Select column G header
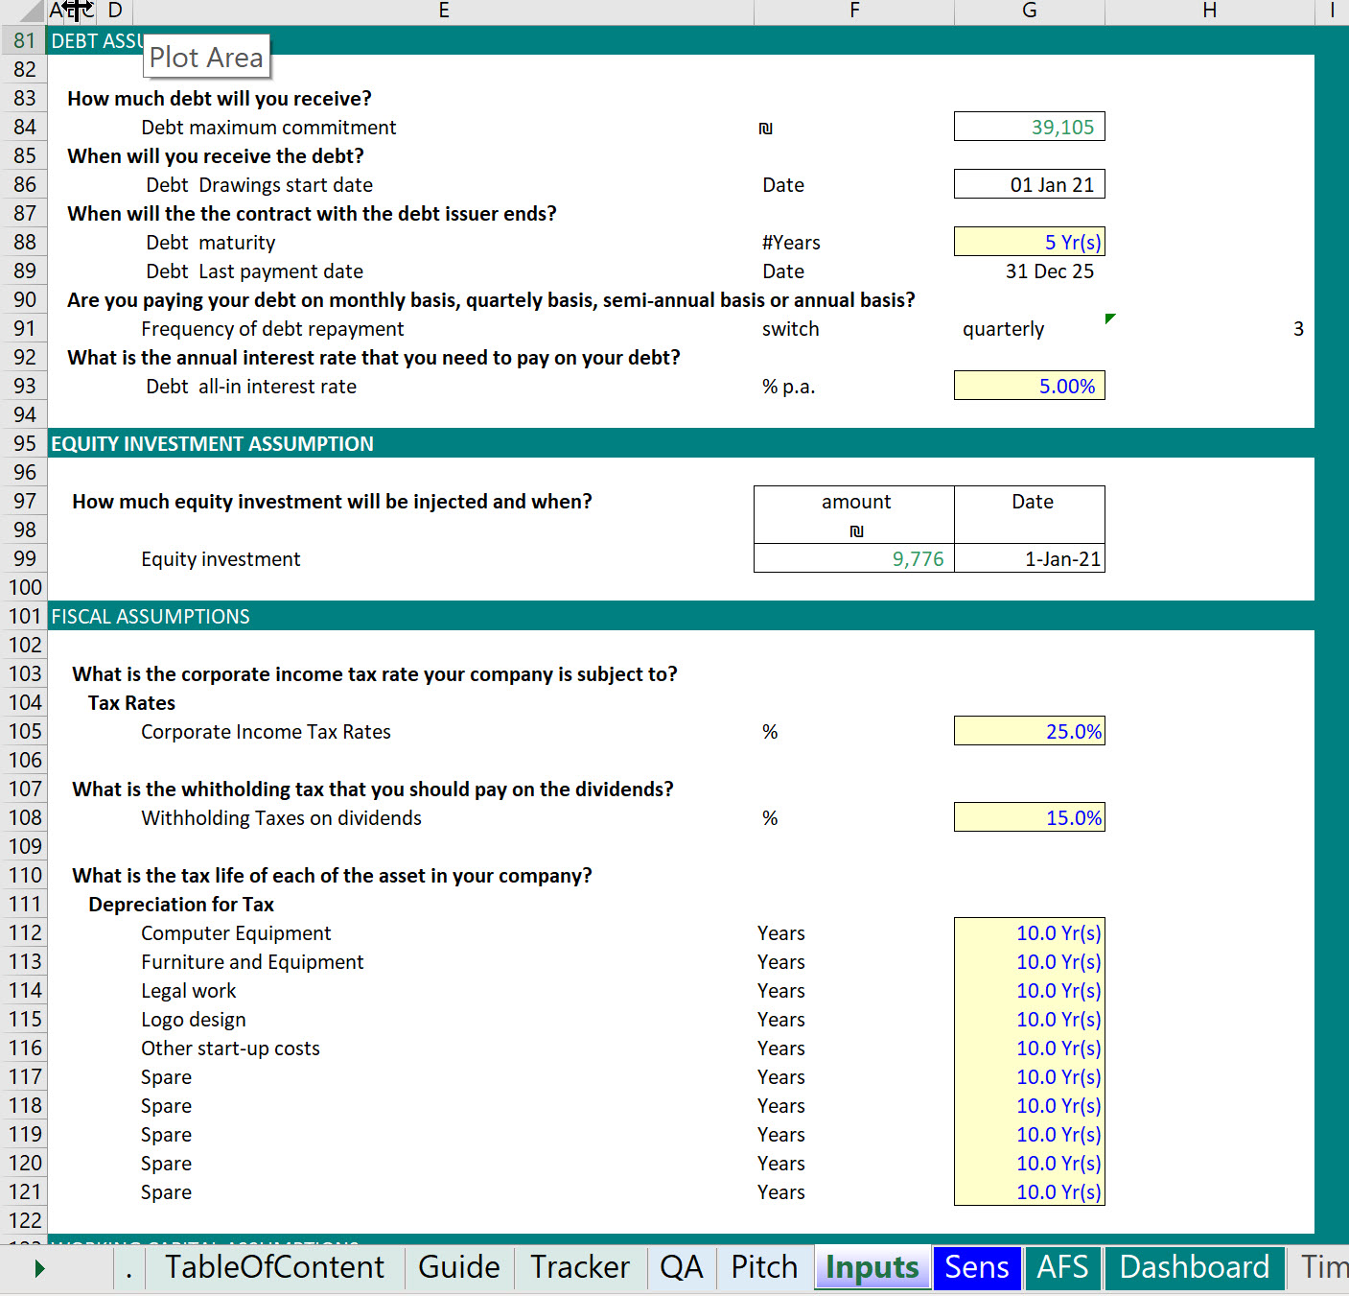Viewport: 1349px width, 1296px height. click(x=1030, y=12)
